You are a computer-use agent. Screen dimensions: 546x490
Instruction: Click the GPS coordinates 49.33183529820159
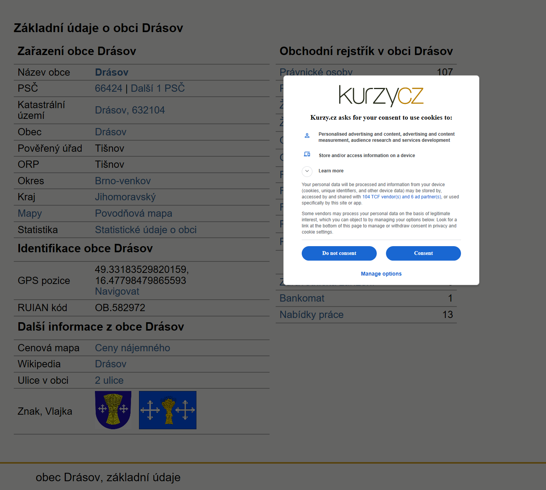click(x=142, y=269)
